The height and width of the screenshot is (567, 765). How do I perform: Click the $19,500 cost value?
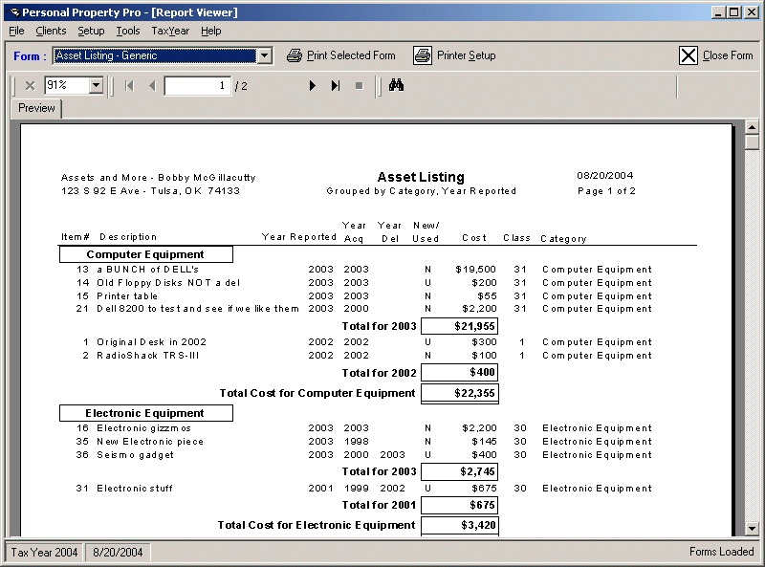[475, 270]
